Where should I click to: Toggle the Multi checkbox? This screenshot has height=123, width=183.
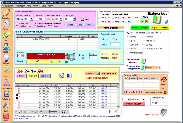(x=141, y=17)
